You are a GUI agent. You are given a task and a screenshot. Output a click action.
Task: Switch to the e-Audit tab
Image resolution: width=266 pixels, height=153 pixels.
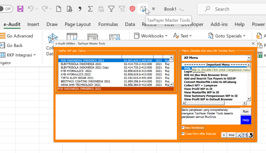click(12, 24)
